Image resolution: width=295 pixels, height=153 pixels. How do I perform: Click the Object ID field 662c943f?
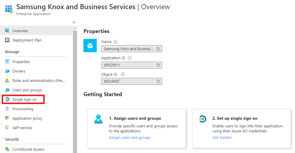(131, 81)
